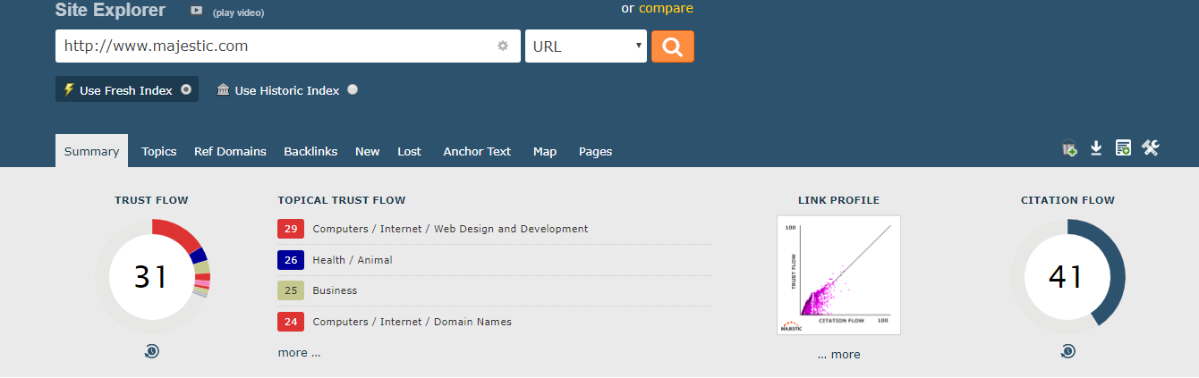Viewport: 1199px width, 378px height.
Task: Click the compare link
Action: (x=666, y=8)
